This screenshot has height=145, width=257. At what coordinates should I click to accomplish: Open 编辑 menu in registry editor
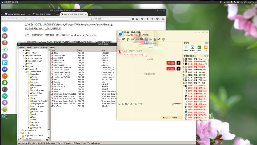point(29,48)
